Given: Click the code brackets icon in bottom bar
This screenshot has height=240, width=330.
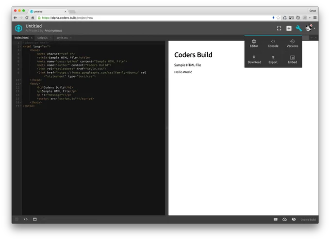Looking at the screenshot, I should (x=26, y=219).
